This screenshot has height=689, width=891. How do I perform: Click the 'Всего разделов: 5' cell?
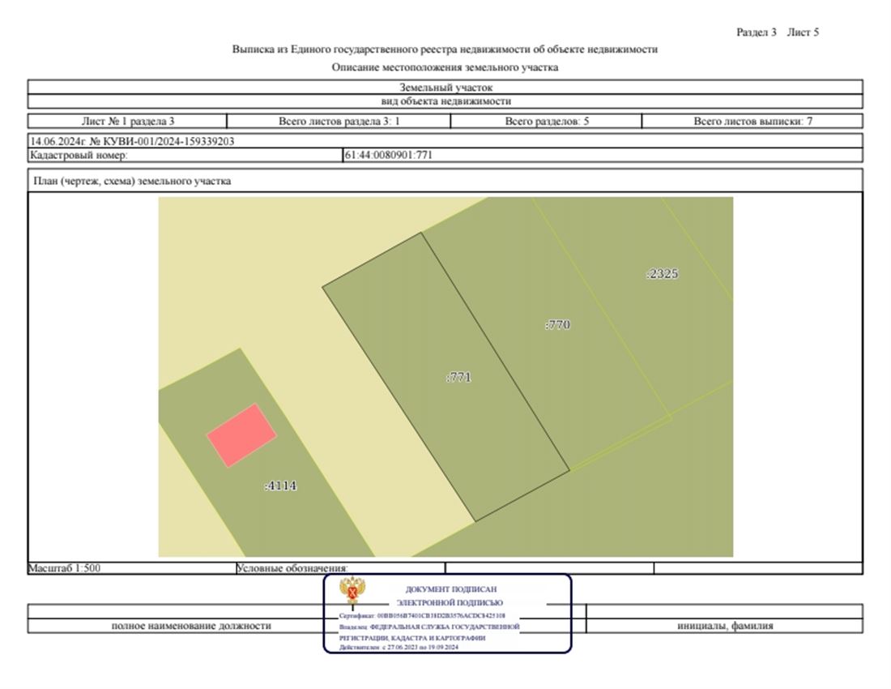pos(547,122)
